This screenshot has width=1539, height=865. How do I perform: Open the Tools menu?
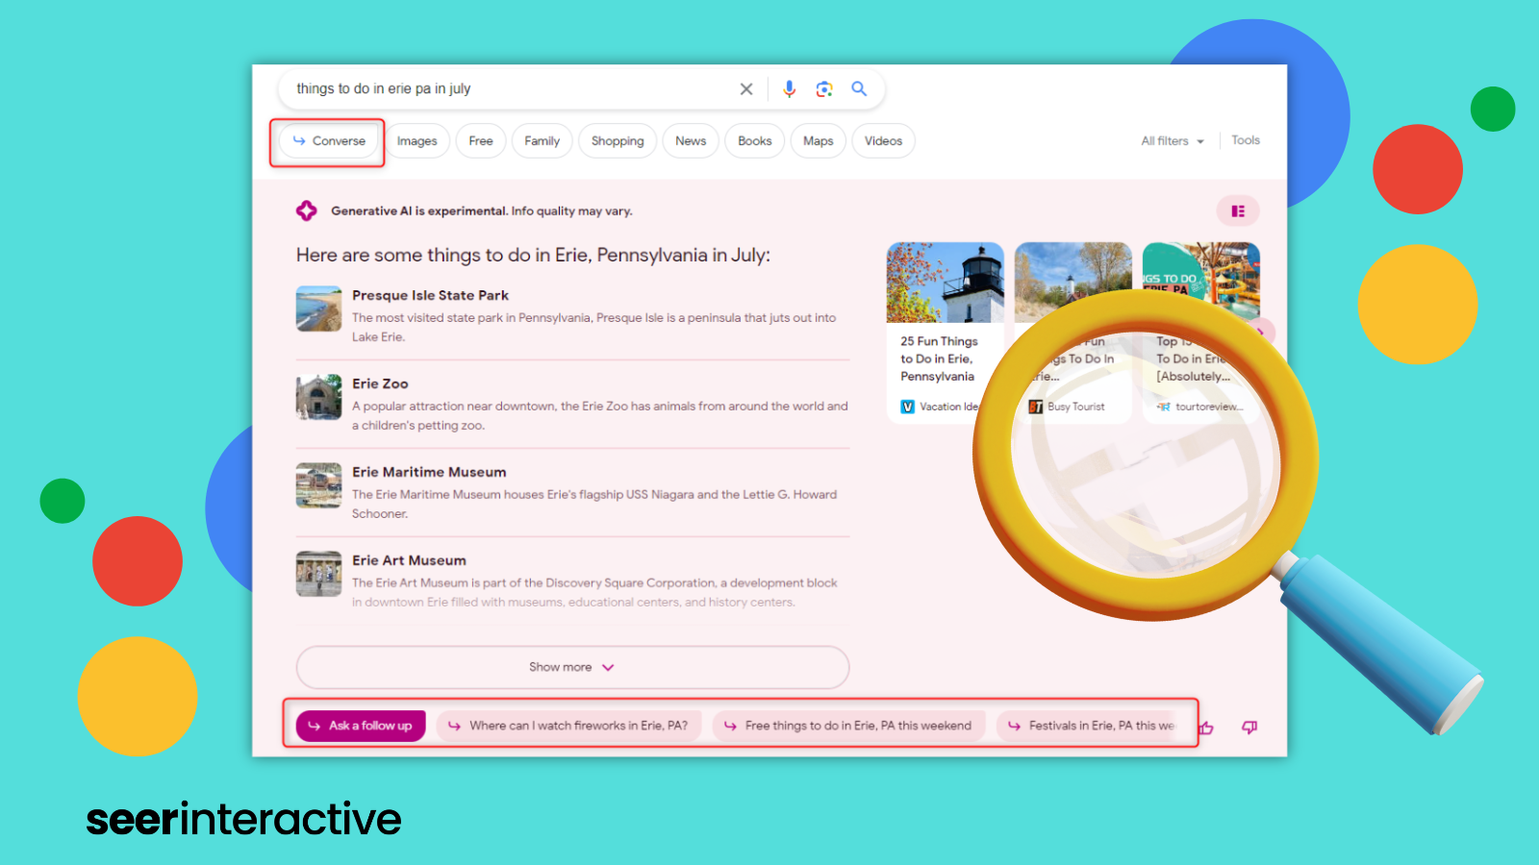coord(1245,140)
